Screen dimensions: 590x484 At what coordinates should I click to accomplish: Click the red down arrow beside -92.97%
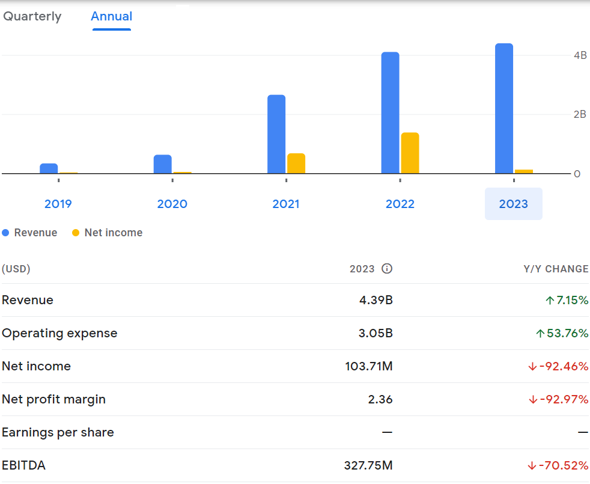532,400
